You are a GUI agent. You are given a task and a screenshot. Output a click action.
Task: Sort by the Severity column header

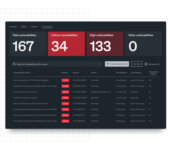(x=65, y=73)
